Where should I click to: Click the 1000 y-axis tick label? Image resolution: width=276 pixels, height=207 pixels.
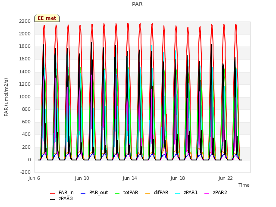tap(25, 97)
